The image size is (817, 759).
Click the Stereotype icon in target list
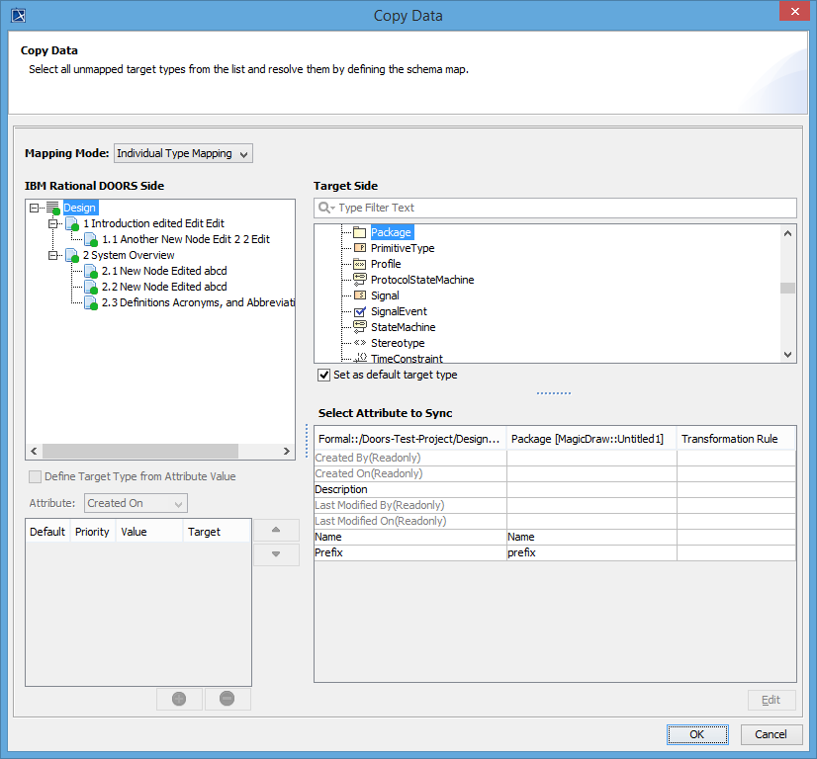360,344
